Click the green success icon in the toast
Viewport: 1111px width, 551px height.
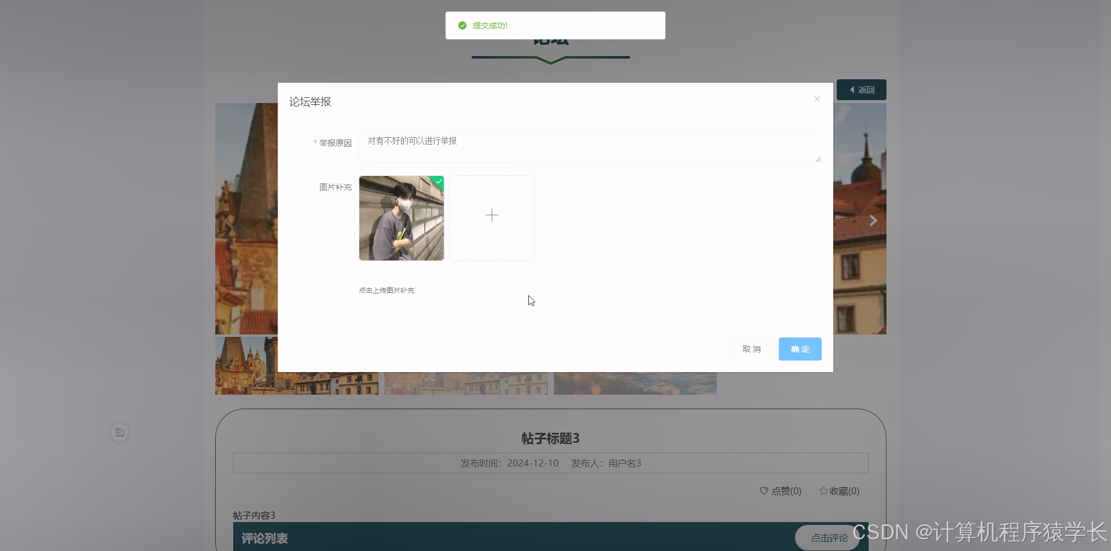(462, 25)
